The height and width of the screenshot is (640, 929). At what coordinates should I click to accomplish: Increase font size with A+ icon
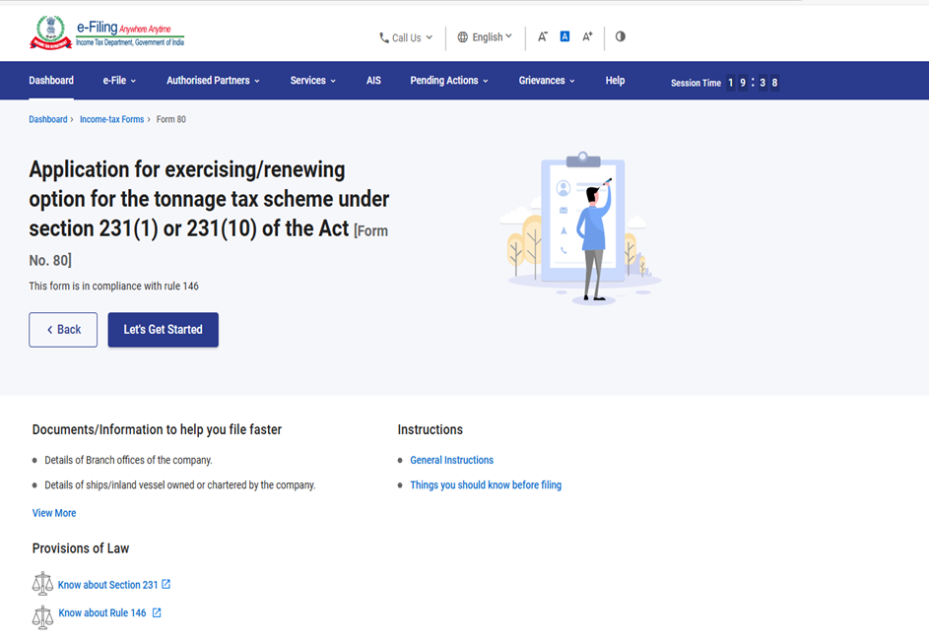point(587,37)
